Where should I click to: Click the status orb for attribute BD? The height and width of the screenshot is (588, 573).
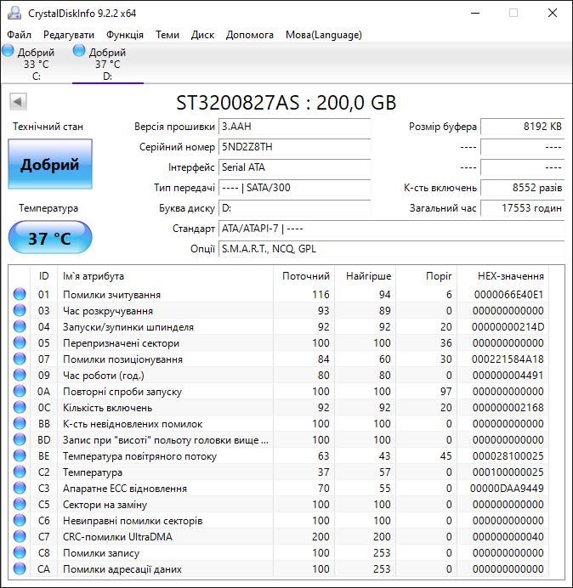pyautogui.click(x=20, y=439)
